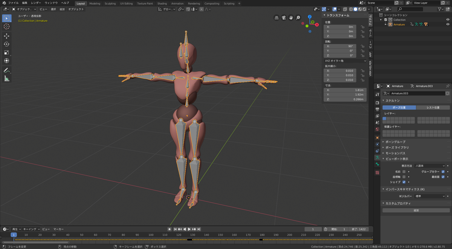Click the ポーズ位置 button
Viewport: 452px width, 249px height.
coord(399,108)
